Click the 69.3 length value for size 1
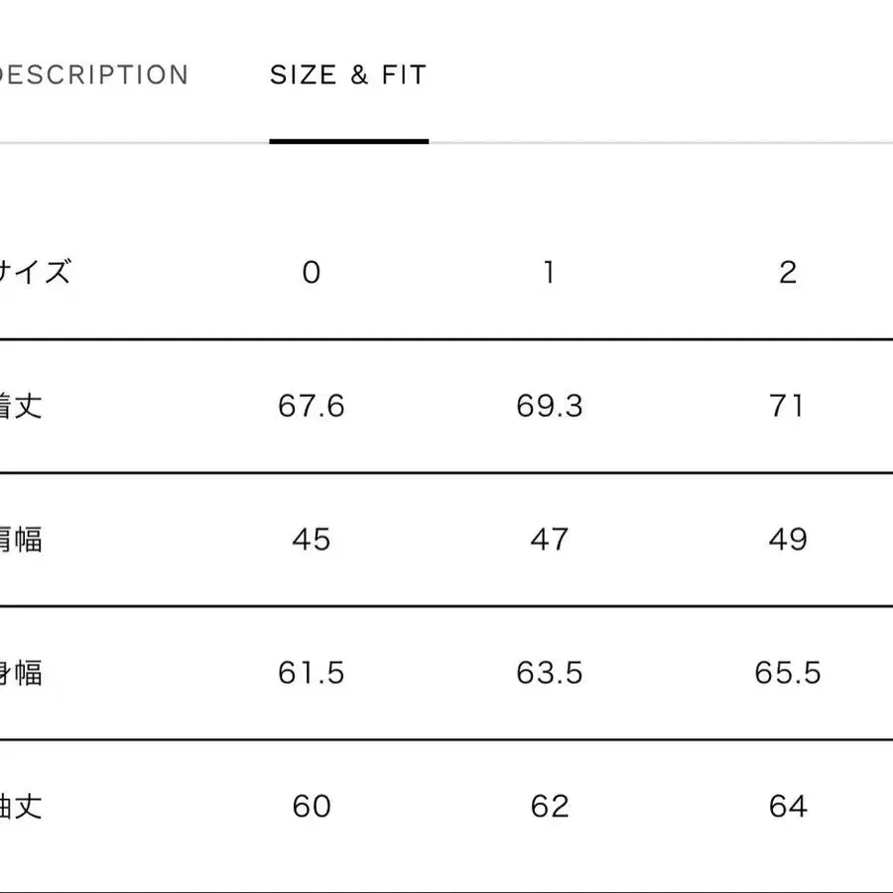 (x=549, y=406)
